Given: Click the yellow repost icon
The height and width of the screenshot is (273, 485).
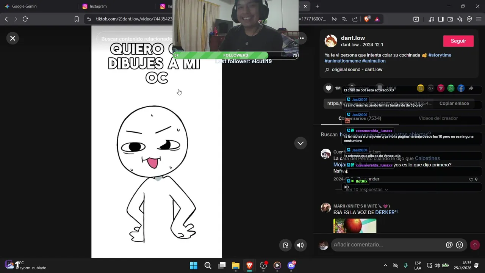Looking at the screenshot, I should point(421,88).
